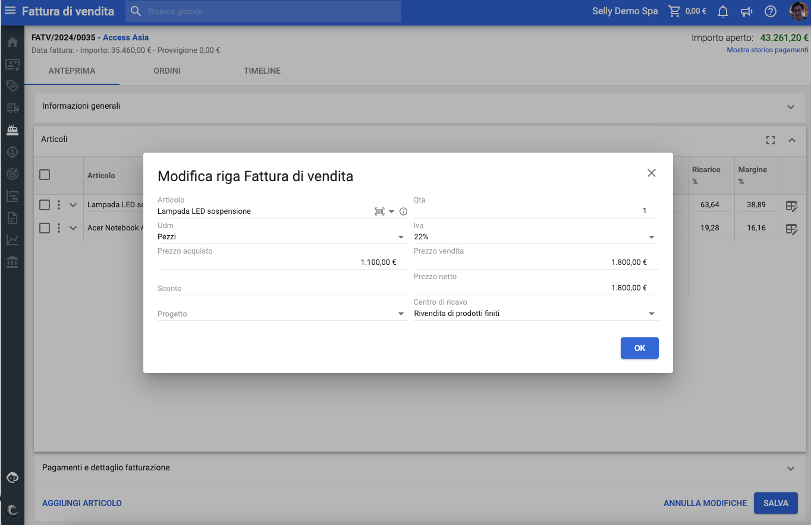Expand the Acer Notebook row chevron
The width and height of the screenshot is (811, 525).
coord(73,227)
